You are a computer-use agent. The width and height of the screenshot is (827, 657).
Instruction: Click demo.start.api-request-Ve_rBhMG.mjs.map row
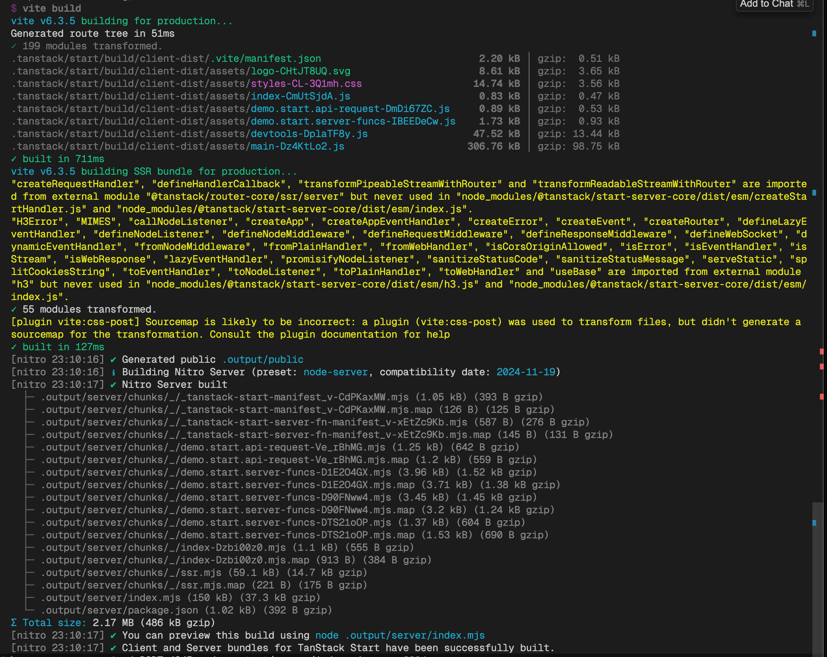pos(289,460)
